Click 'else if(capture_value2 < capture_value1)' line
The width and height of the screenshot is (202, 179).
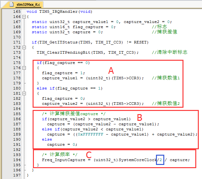point(93,129)
